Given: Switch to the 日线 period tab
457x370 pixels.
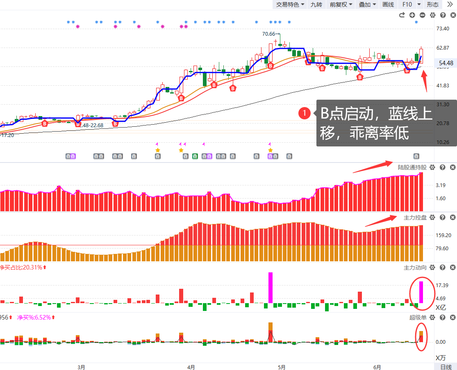Looking at the screenshot, I should coord(446,367).
